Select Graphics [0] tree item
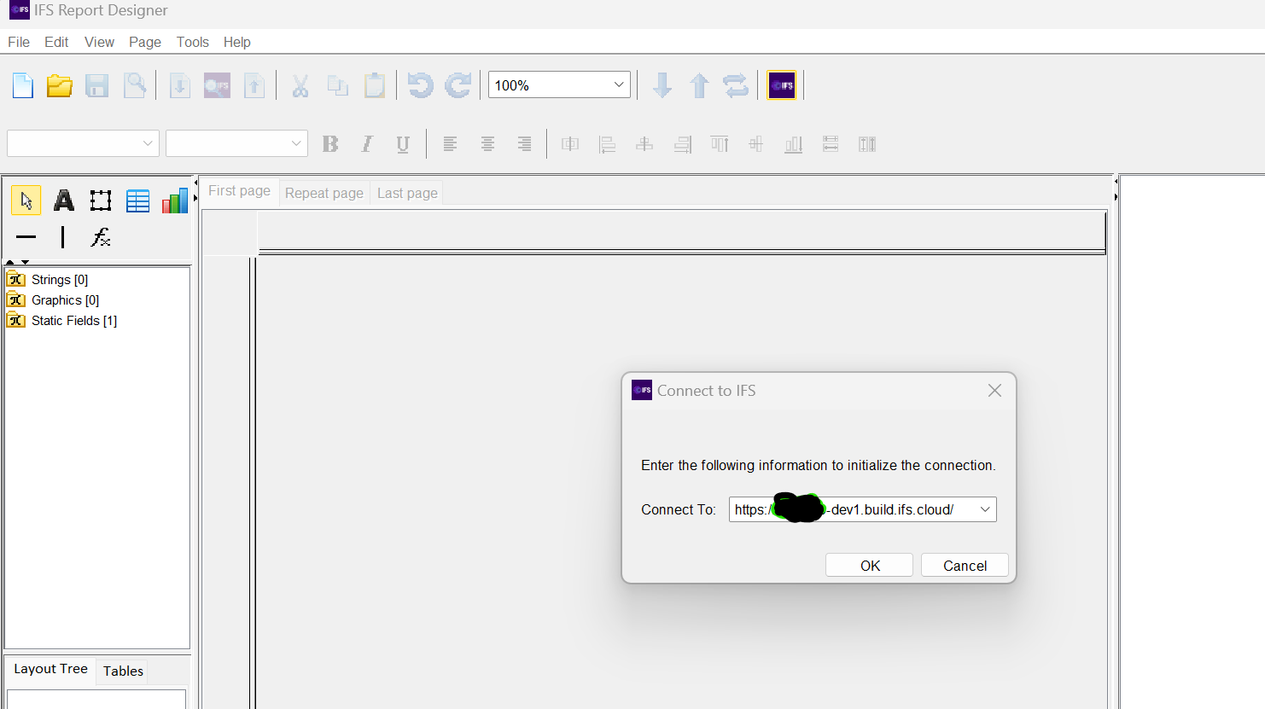 coord(65,300)
